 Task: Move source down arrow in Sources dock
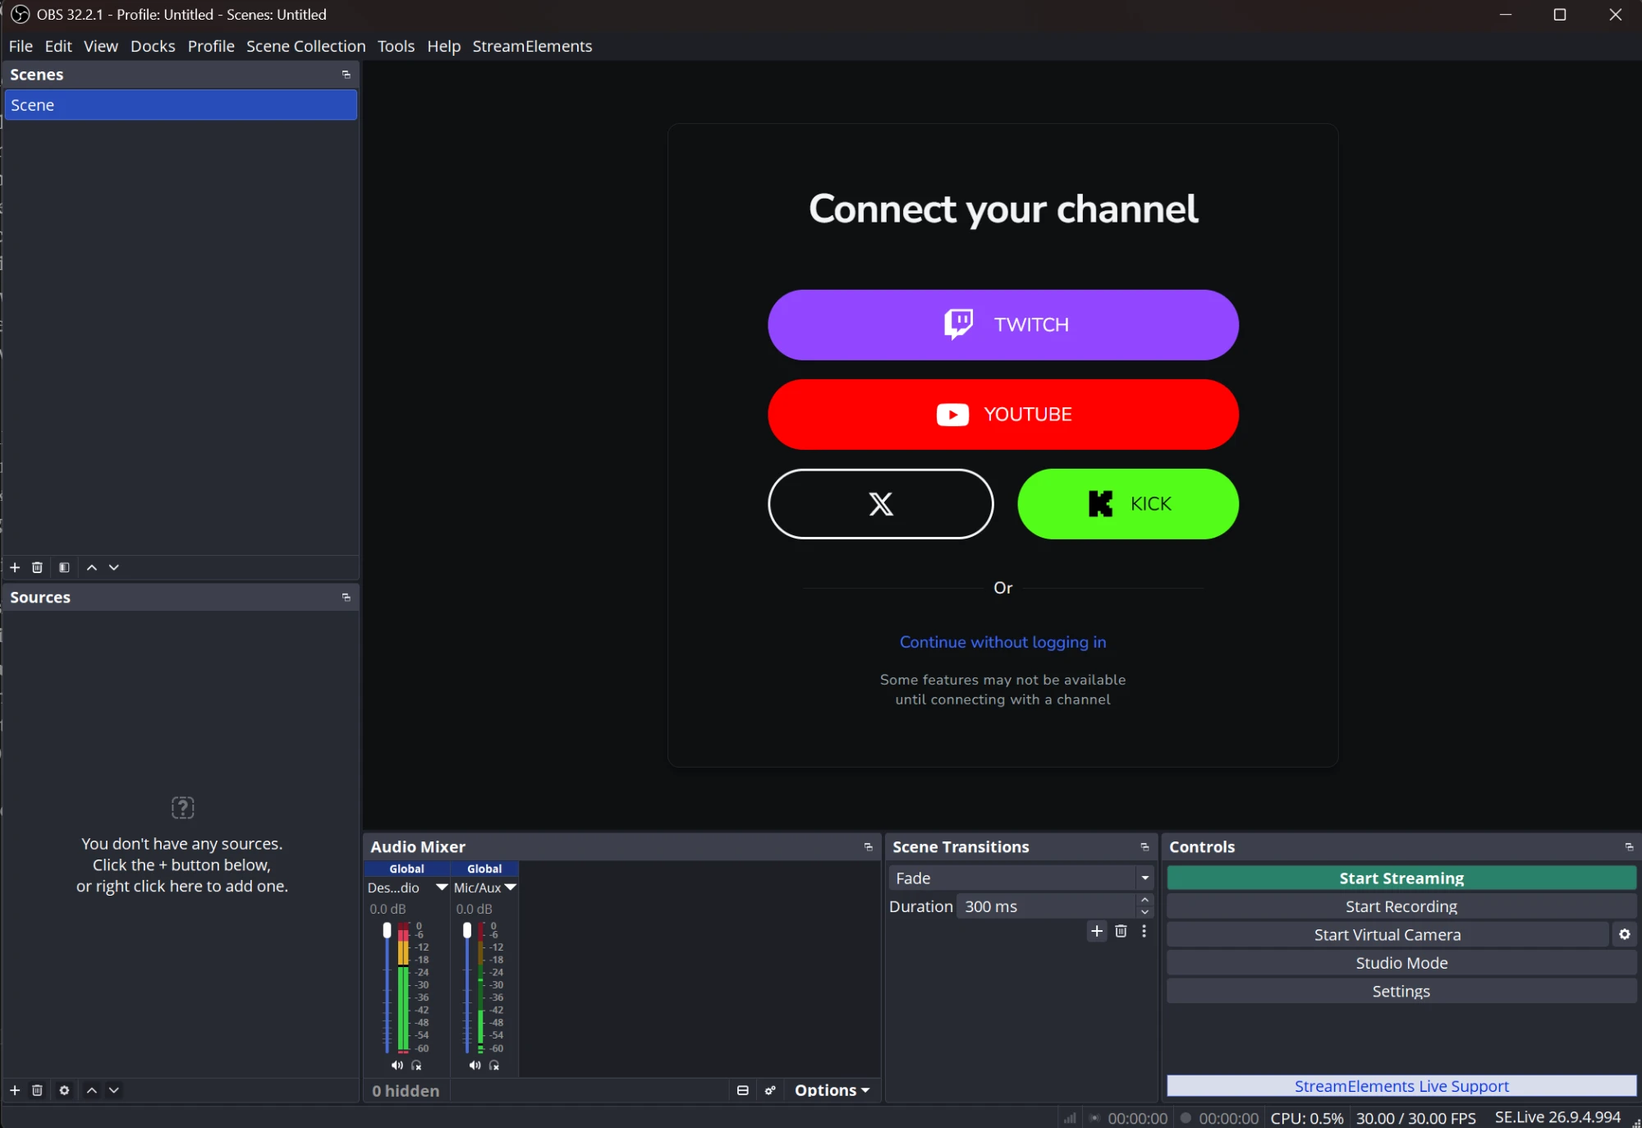pos(114,1090)
